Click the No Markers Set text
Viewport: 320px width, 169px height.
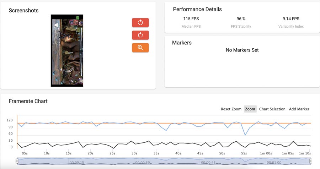pyautogui.click(x=242, y=50)
